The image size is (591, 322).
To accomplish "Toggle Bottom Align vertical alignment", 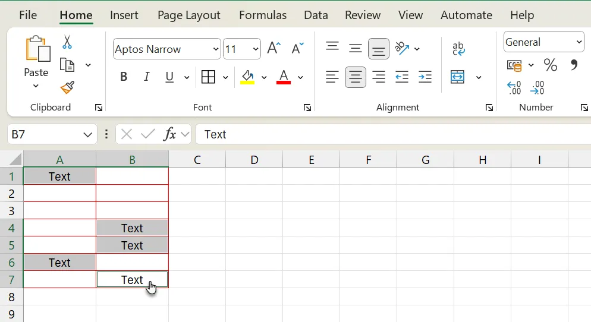I will click(x=378, y=49).
